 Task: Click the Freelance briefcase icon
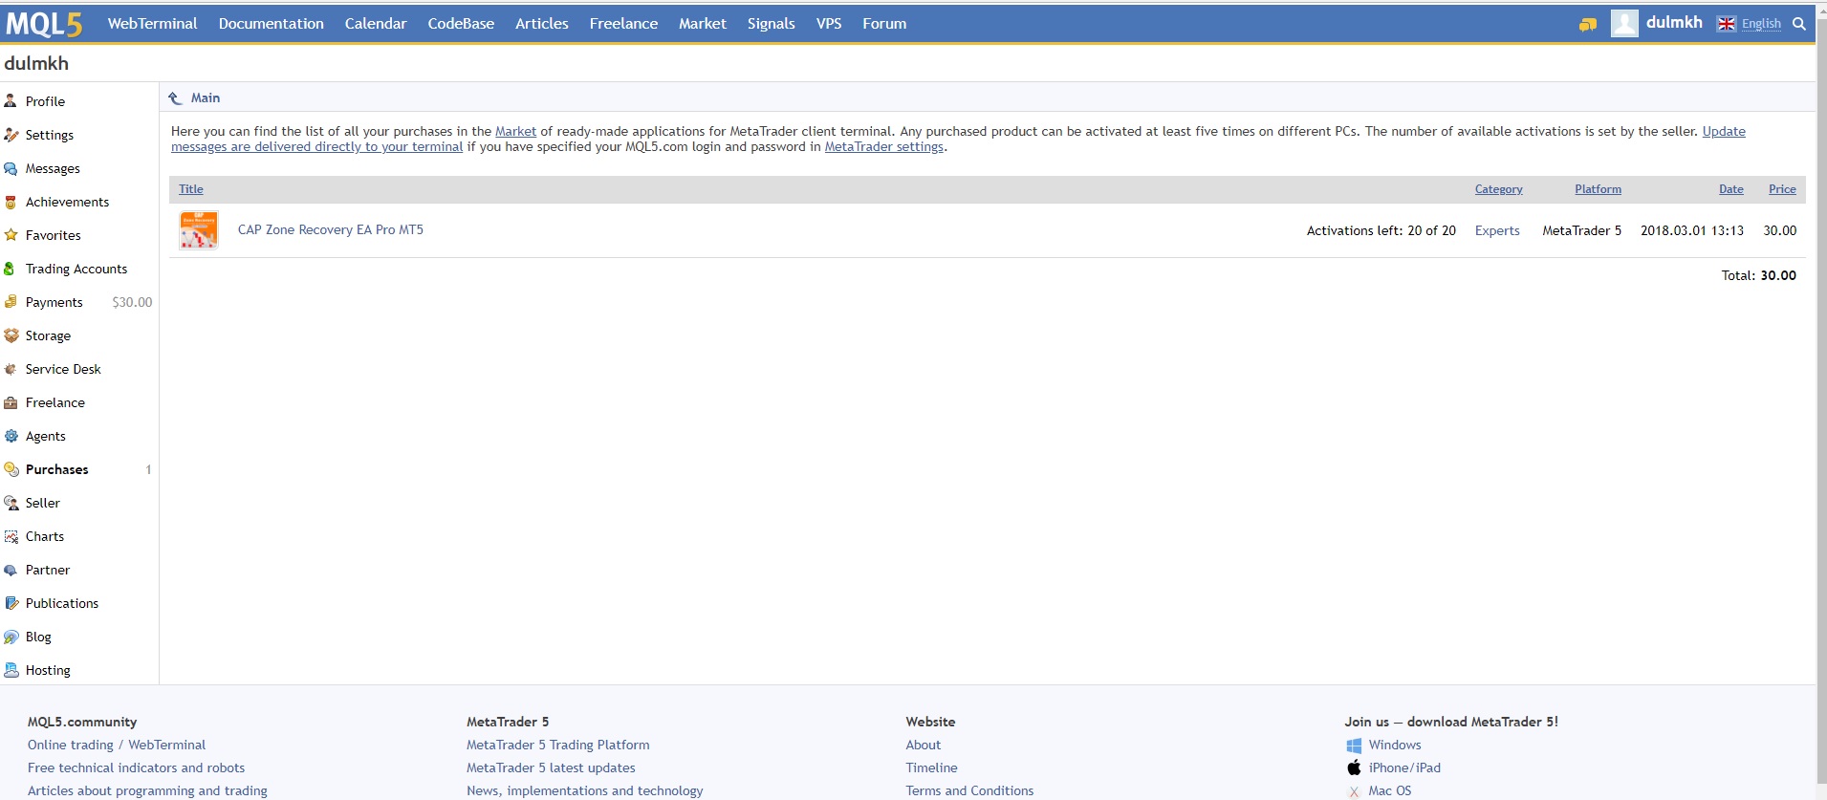point(11,402)
